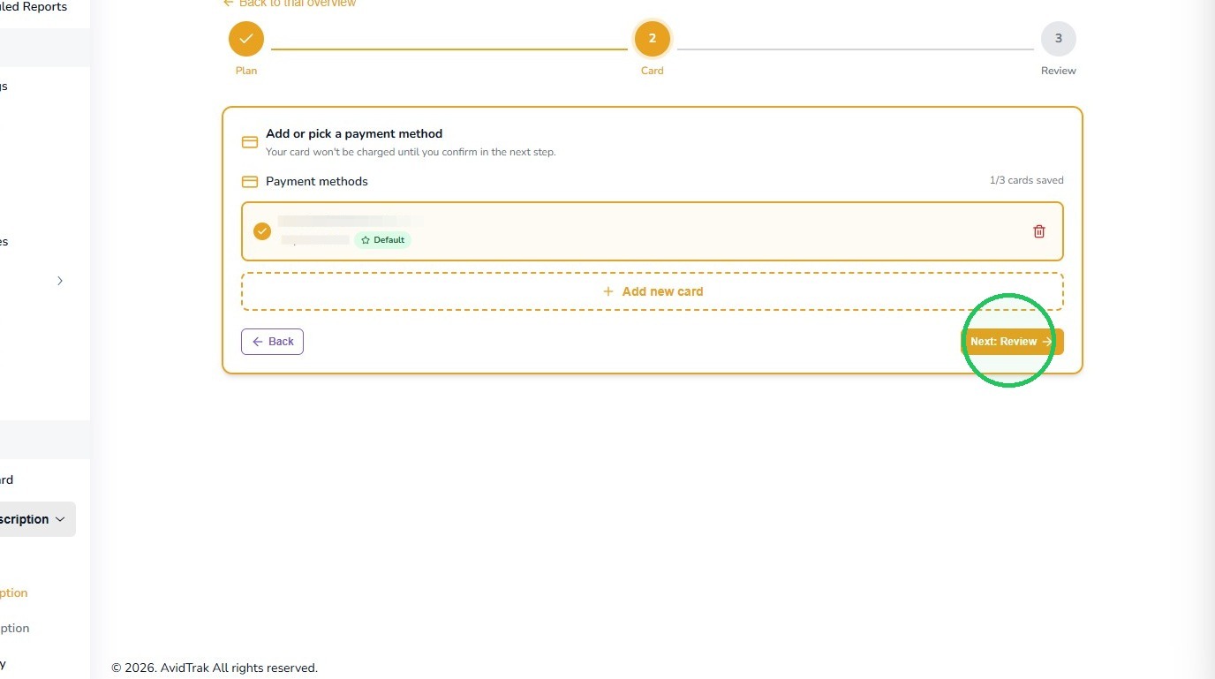1215x679 pixels.
Task: Click the card icon beside 'Payment methods'
Action: pos(250,182)
